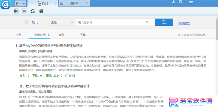The image size is (218, 109).
Task: Select the 期刊 category label
Action: (x=35, y=22)
